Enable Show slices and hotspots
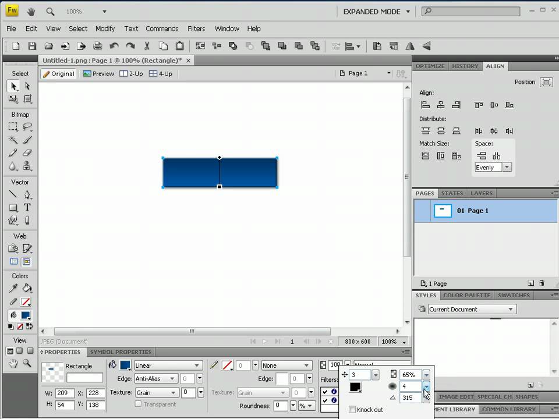The image size is (559, 419). coord(26,261)
